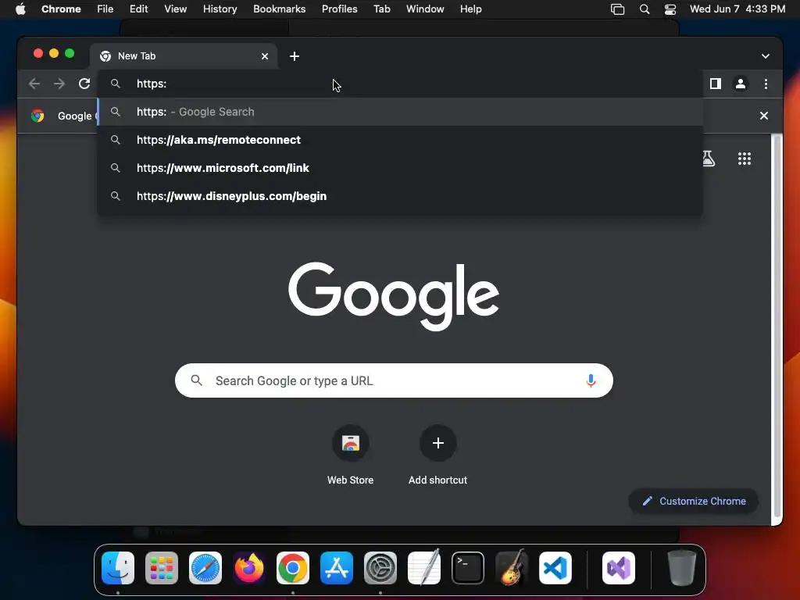This screenshot has height=600, width=800.
Task: Click the date and time in the menu bar
Action: click(x=737, y=9)
